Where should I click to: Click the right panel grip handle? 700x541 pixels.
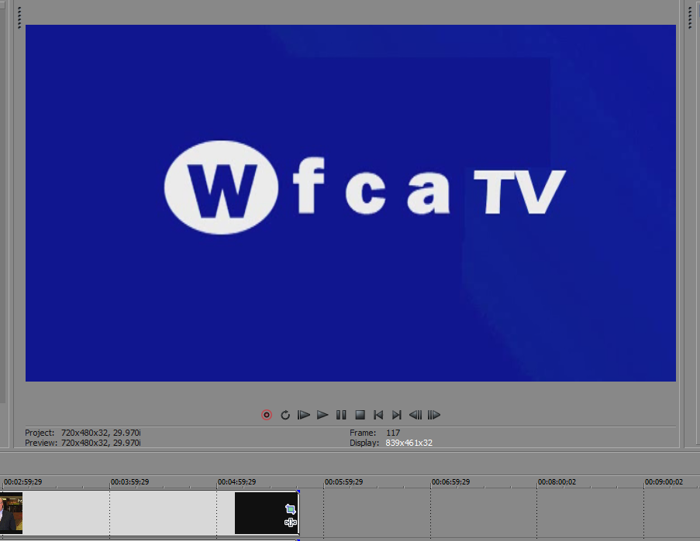(x=690, y=18)
